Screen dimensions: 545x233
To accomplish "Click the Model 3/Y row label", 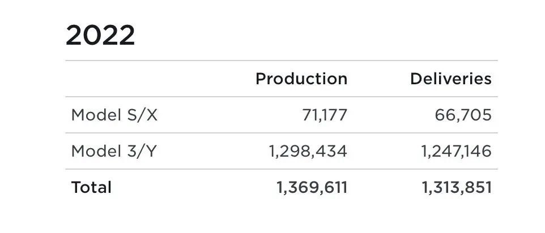I will coord(114,151).
